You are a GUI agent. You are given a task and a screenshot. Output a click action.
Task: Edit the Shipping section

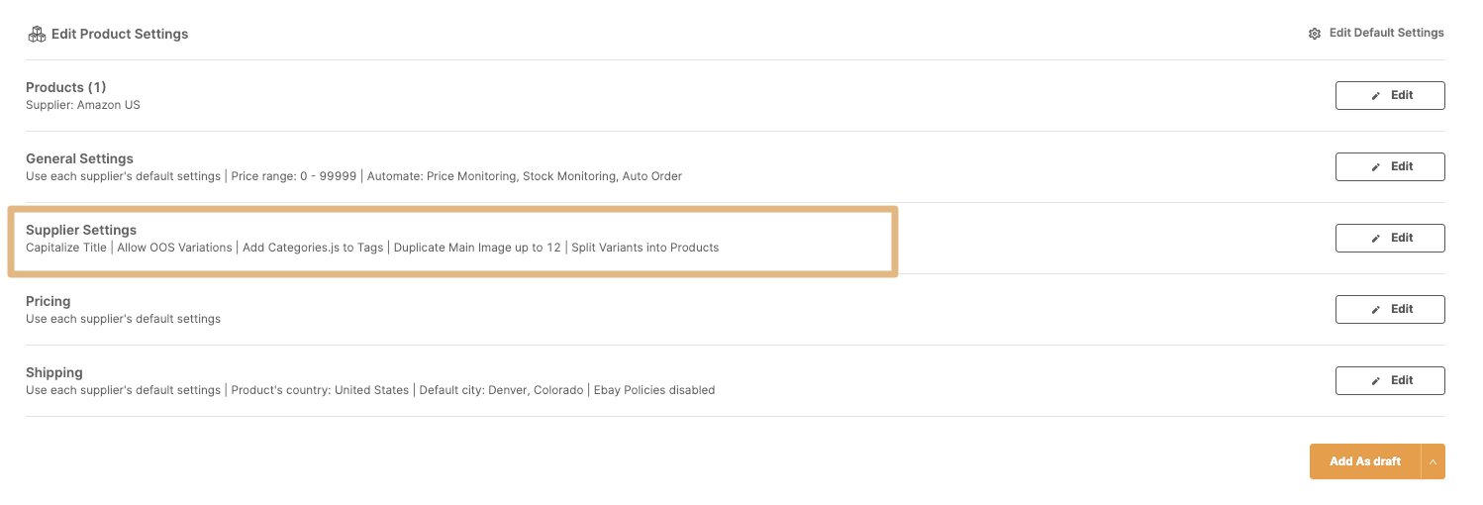pos(1390,380)
